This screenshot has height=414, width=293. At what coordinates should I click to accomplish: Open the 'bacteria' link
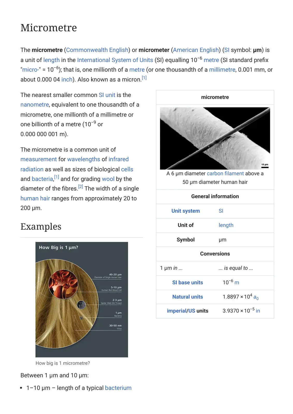coord(42,179)
